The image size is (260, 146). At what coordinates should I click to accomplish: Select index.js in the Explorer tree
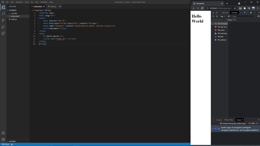tap(18, 19)
